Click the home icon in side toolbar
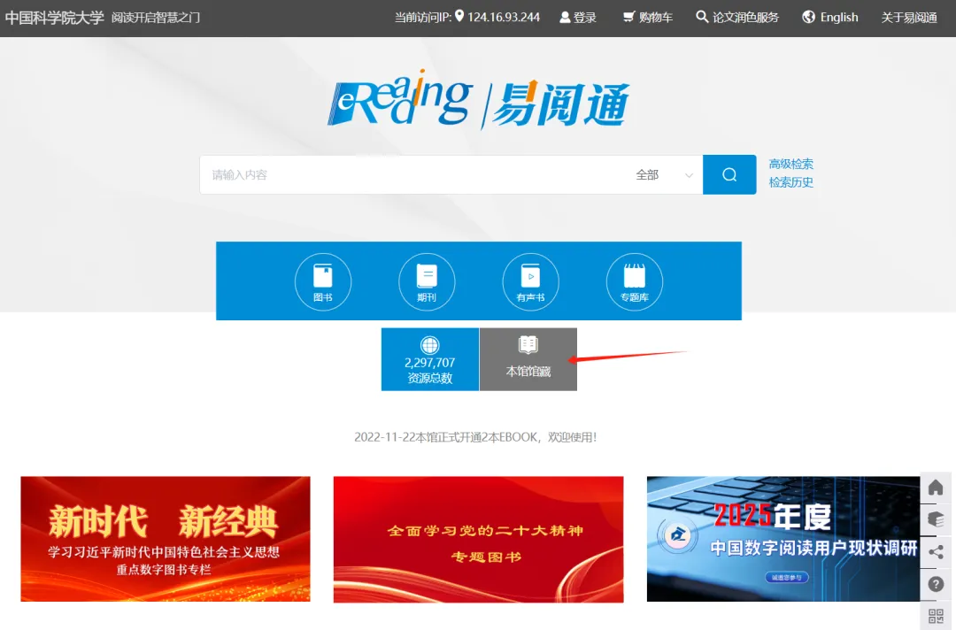The height and width of the screenshot is (630, 956). pos(936,488)
